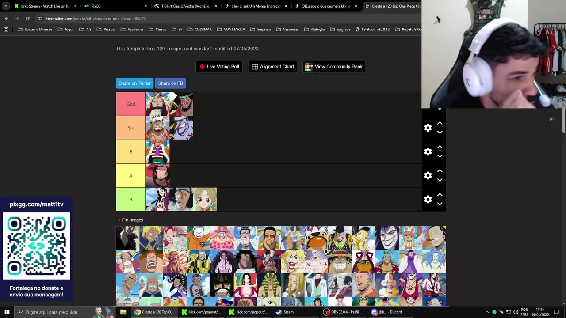Pick the Bepo bear image in the pool
Screen dimensions: 566x318
click(198, 238)
